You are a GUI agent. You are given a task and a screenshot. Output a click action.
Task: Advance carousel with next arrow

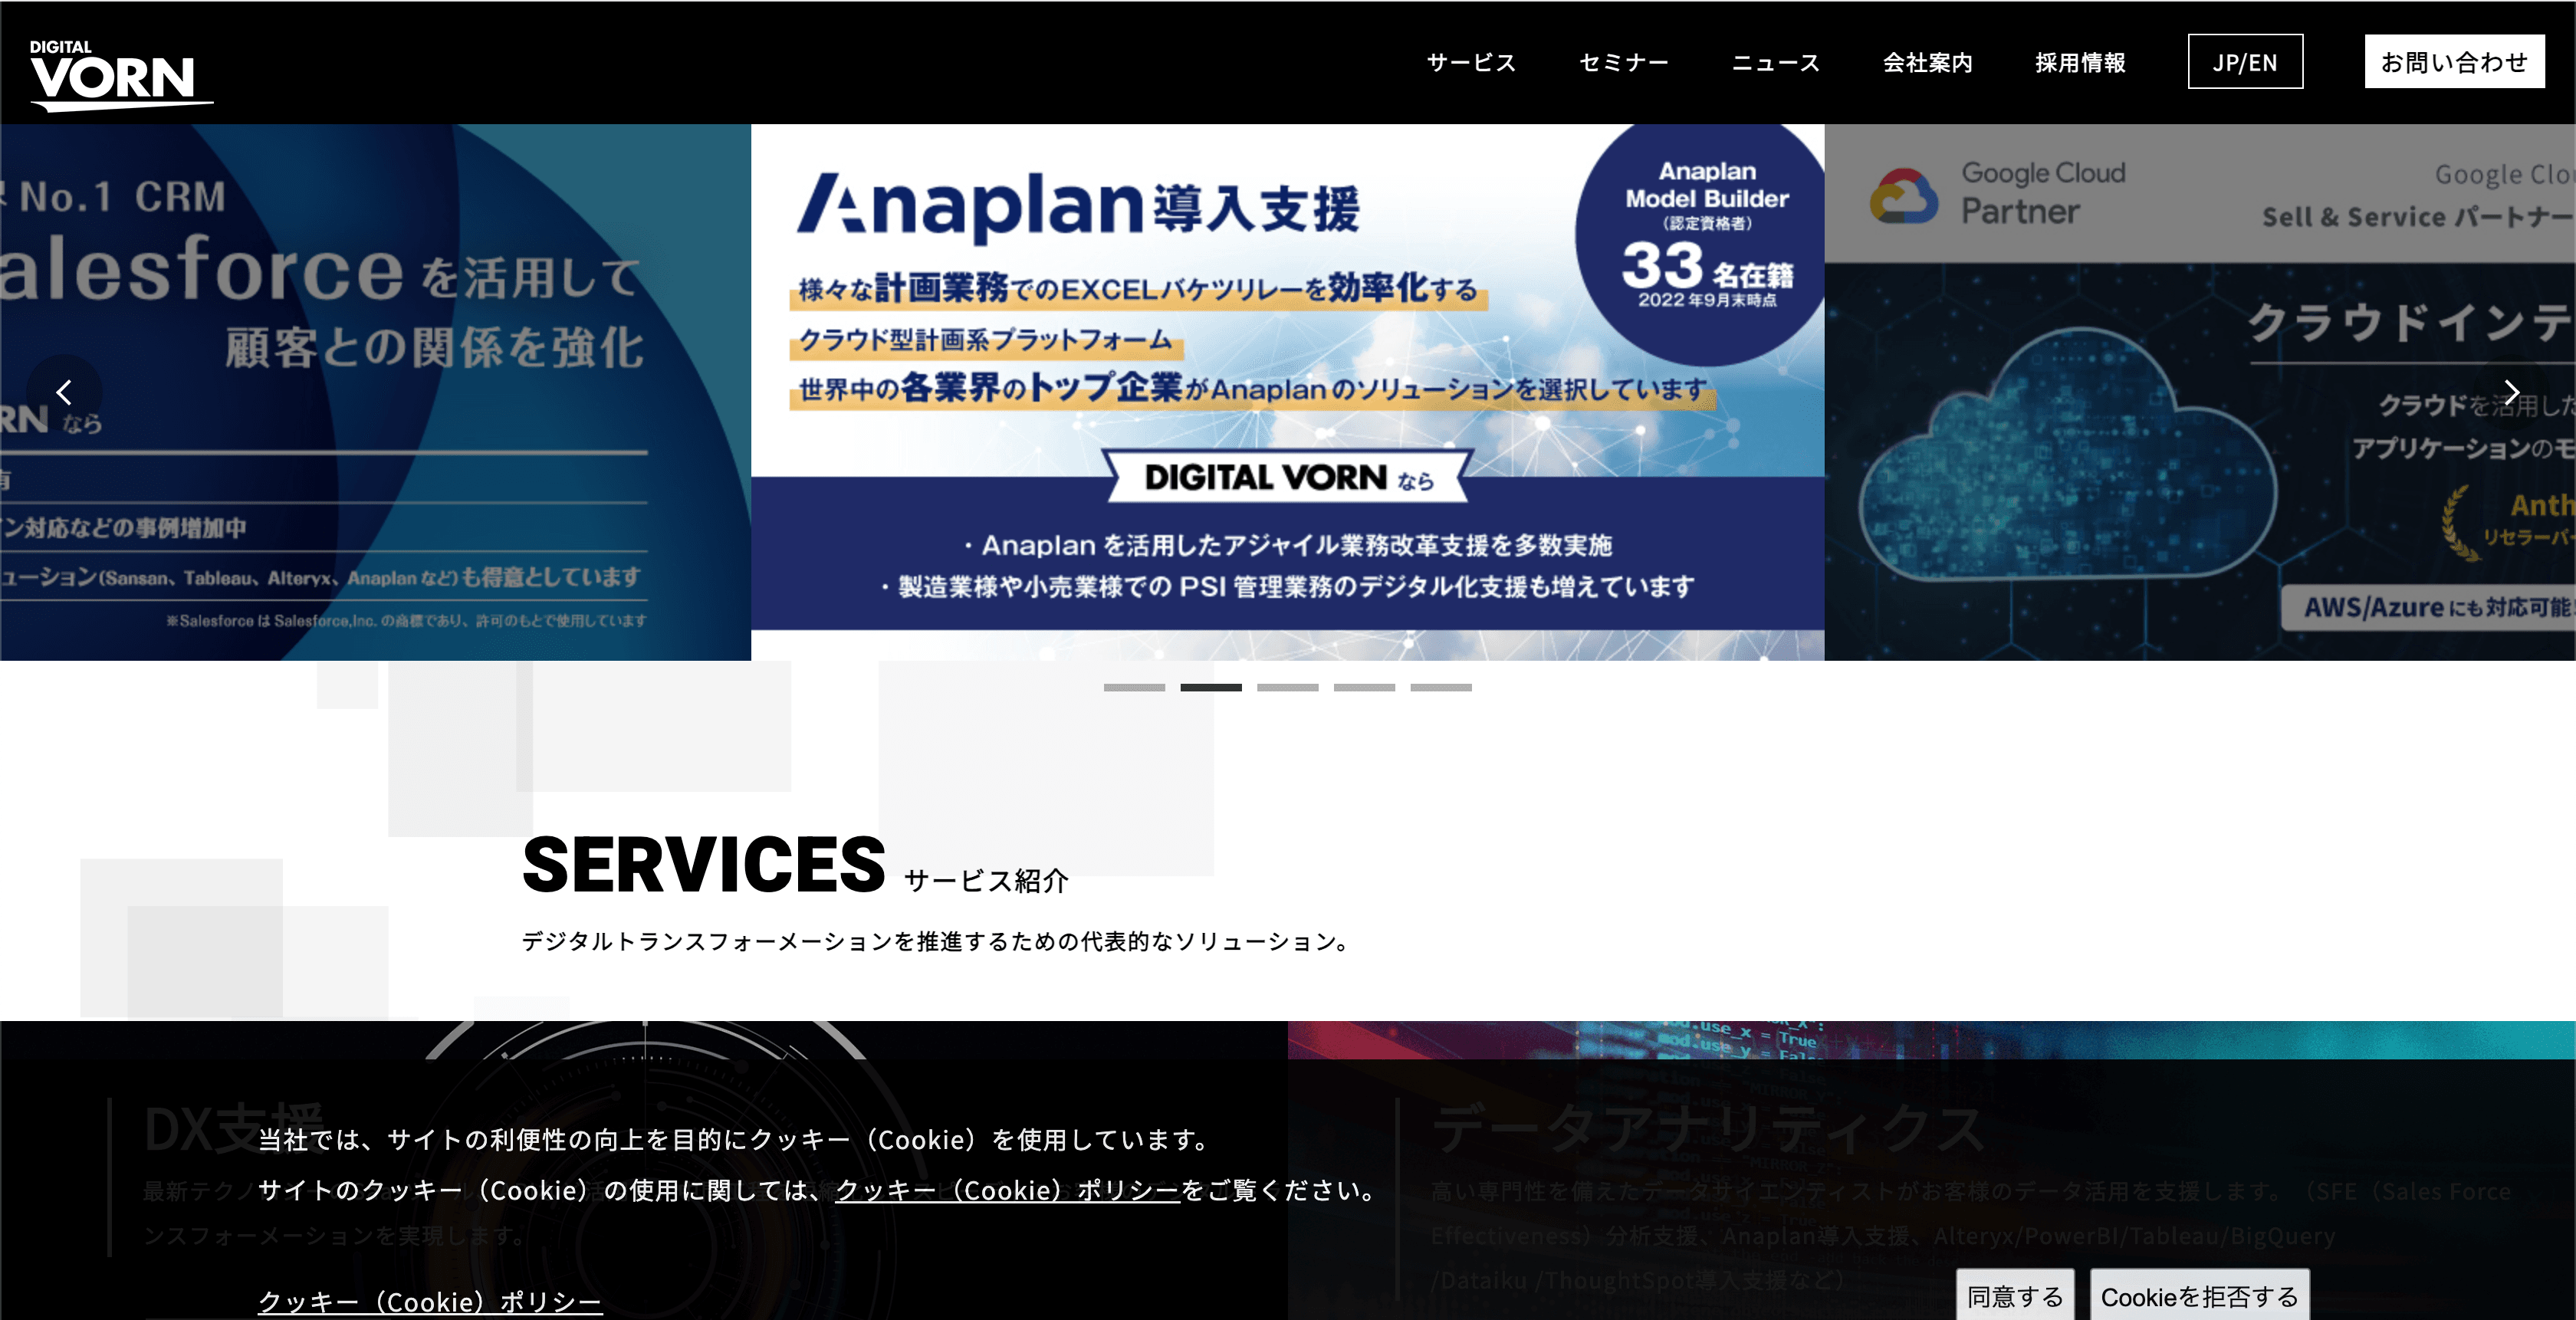[2510, 392]
